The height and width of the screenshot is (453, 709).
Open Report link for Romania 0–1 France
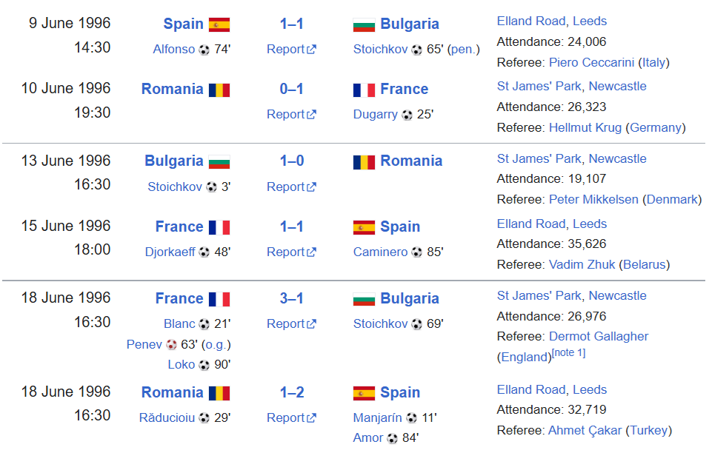click(291, 114)
